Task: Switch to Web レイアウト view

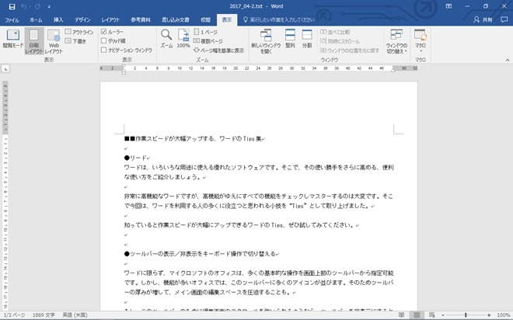Action: (x=54, y=40)
